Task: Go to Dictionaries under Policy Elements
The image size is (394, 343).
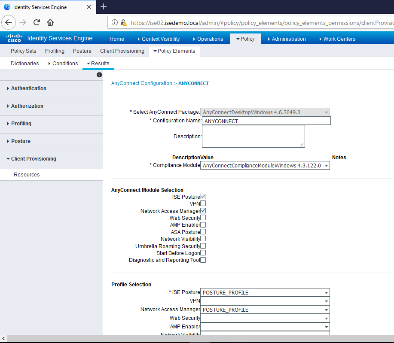Action: point(24,63)
